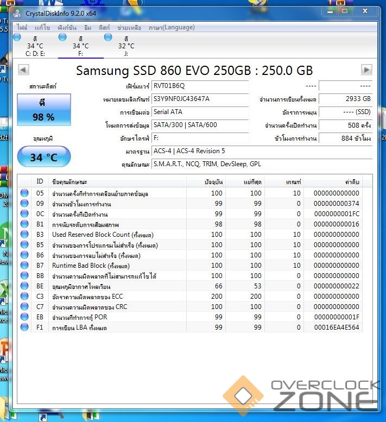Click the previous disk arrow button

click(x=23, y=70)
